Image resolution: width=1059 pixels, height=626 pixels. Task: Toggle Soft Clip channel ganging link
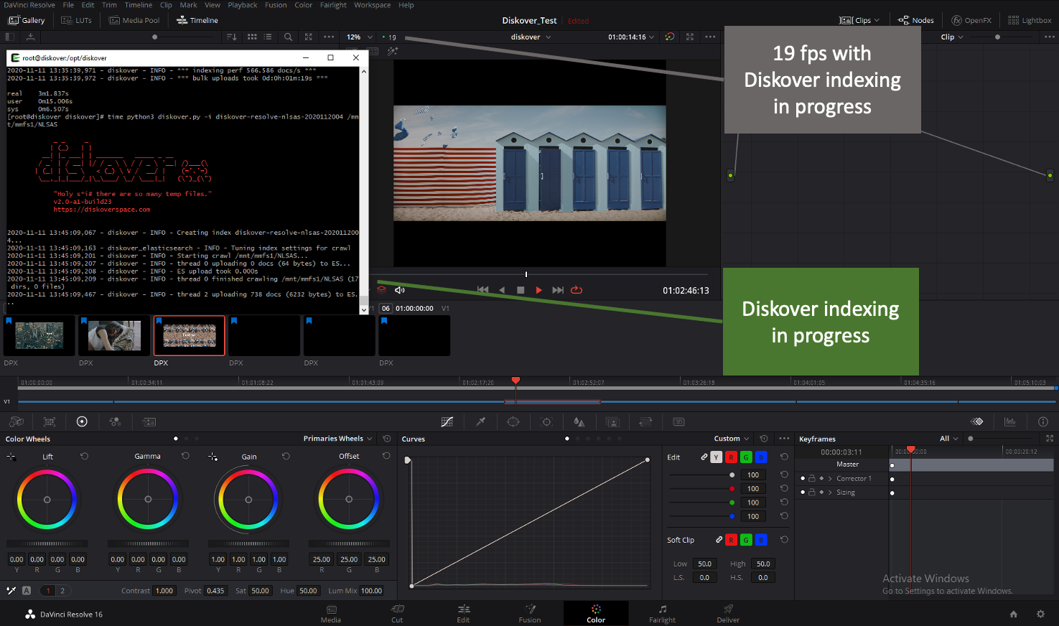click(x=719, y=540)
